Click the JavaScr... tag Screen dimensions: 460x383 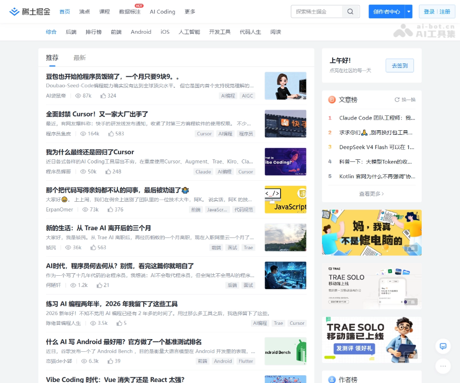pyautogui.click(x=217, y=210)
